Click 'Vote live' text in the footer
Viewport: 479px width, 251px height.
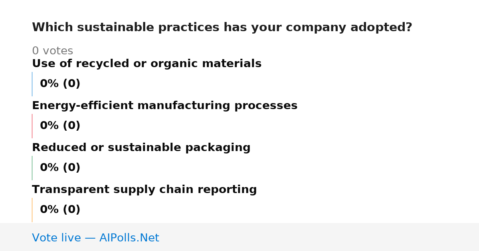[56, 238]
